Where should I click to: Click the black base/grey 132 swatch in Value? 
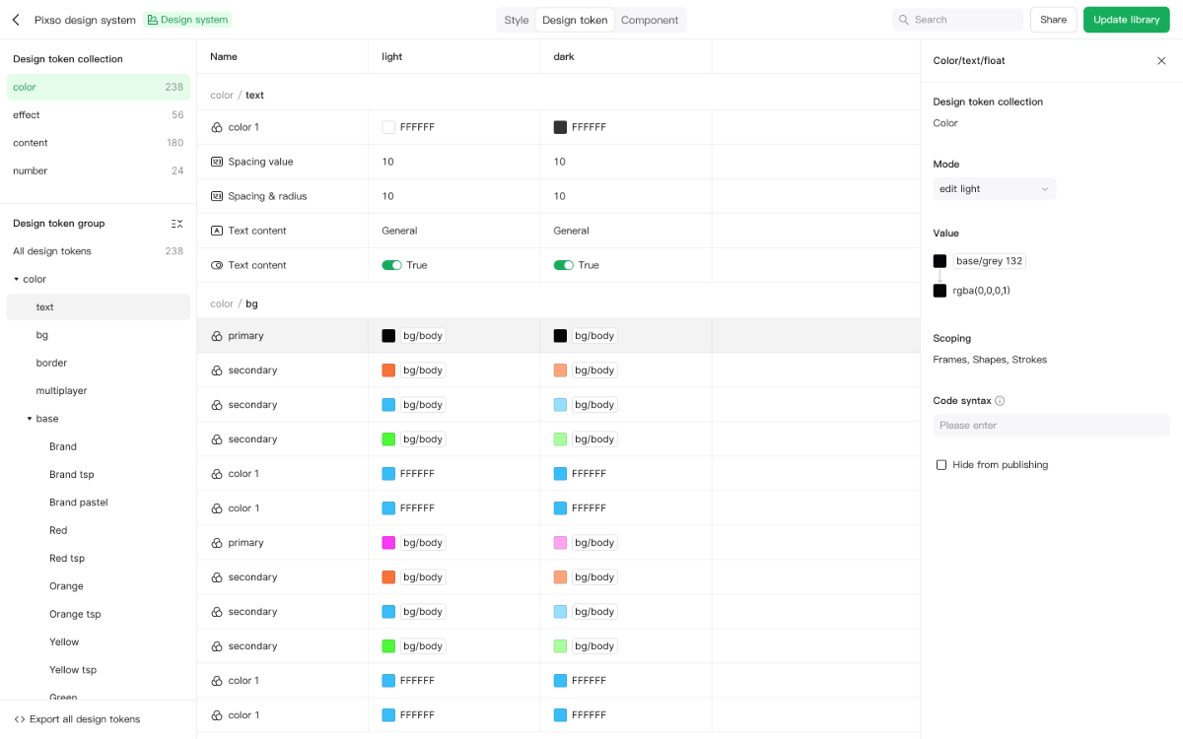940,261
